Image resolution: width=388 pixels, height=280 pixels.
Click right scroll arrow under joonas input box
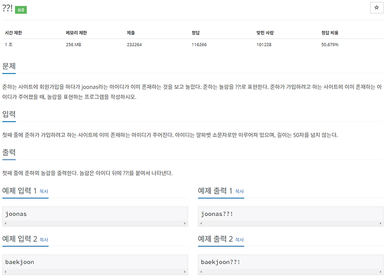(x=185, y=223)
